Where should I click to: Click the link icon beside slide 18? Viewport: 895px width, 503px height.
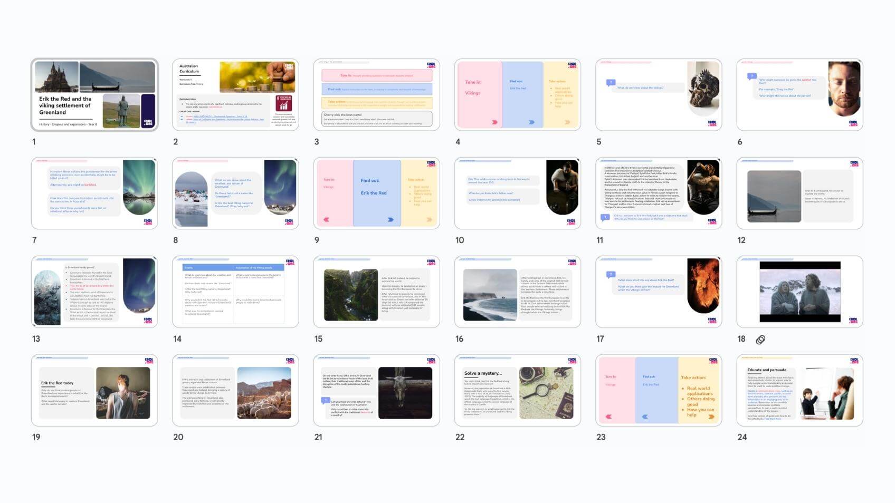click(x=760, y=340)
